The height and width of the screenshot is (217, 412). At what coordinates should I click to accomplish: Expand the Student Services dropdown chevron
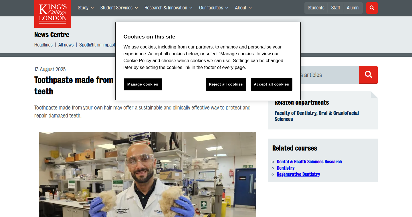136,8
